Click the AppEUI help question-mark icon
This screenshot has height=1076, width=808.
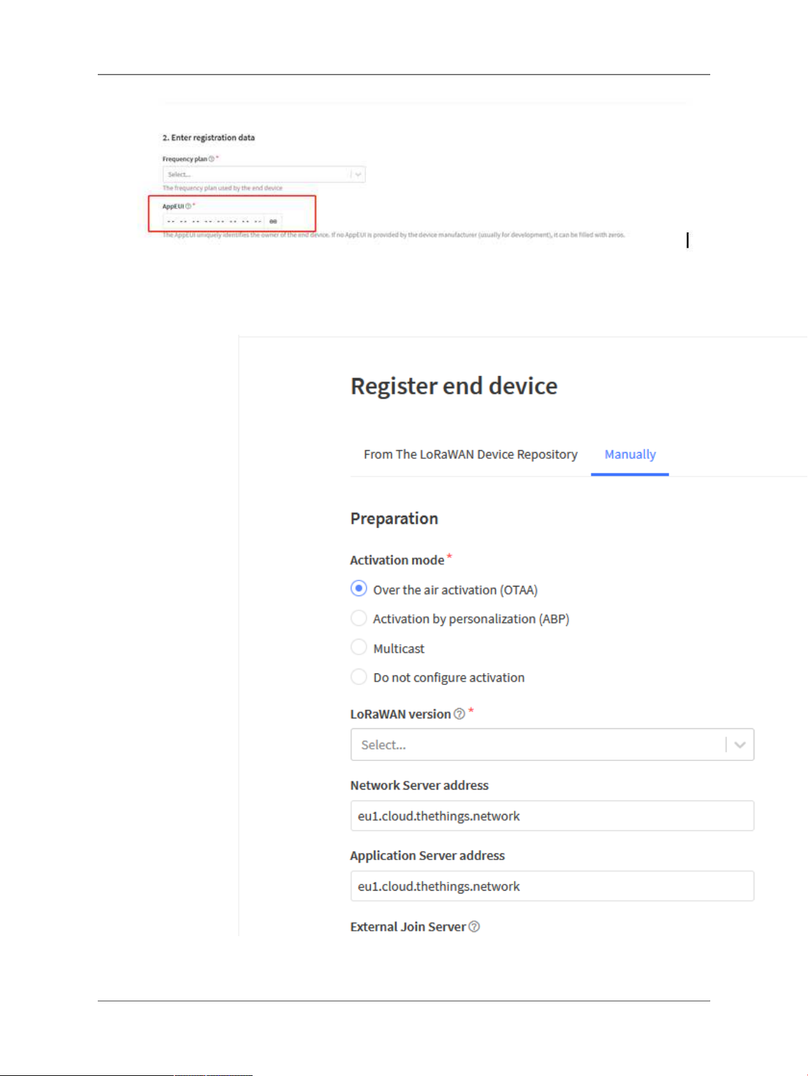coord(188,206)
